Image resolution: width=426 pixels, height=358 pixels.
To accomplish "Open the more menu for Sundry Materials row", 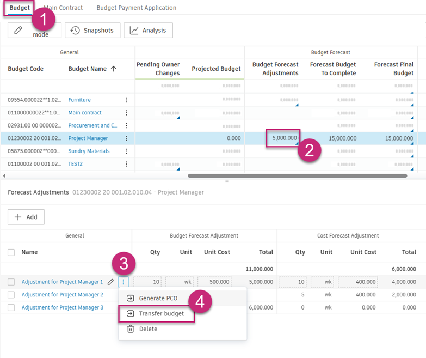I will coord(126,151).
